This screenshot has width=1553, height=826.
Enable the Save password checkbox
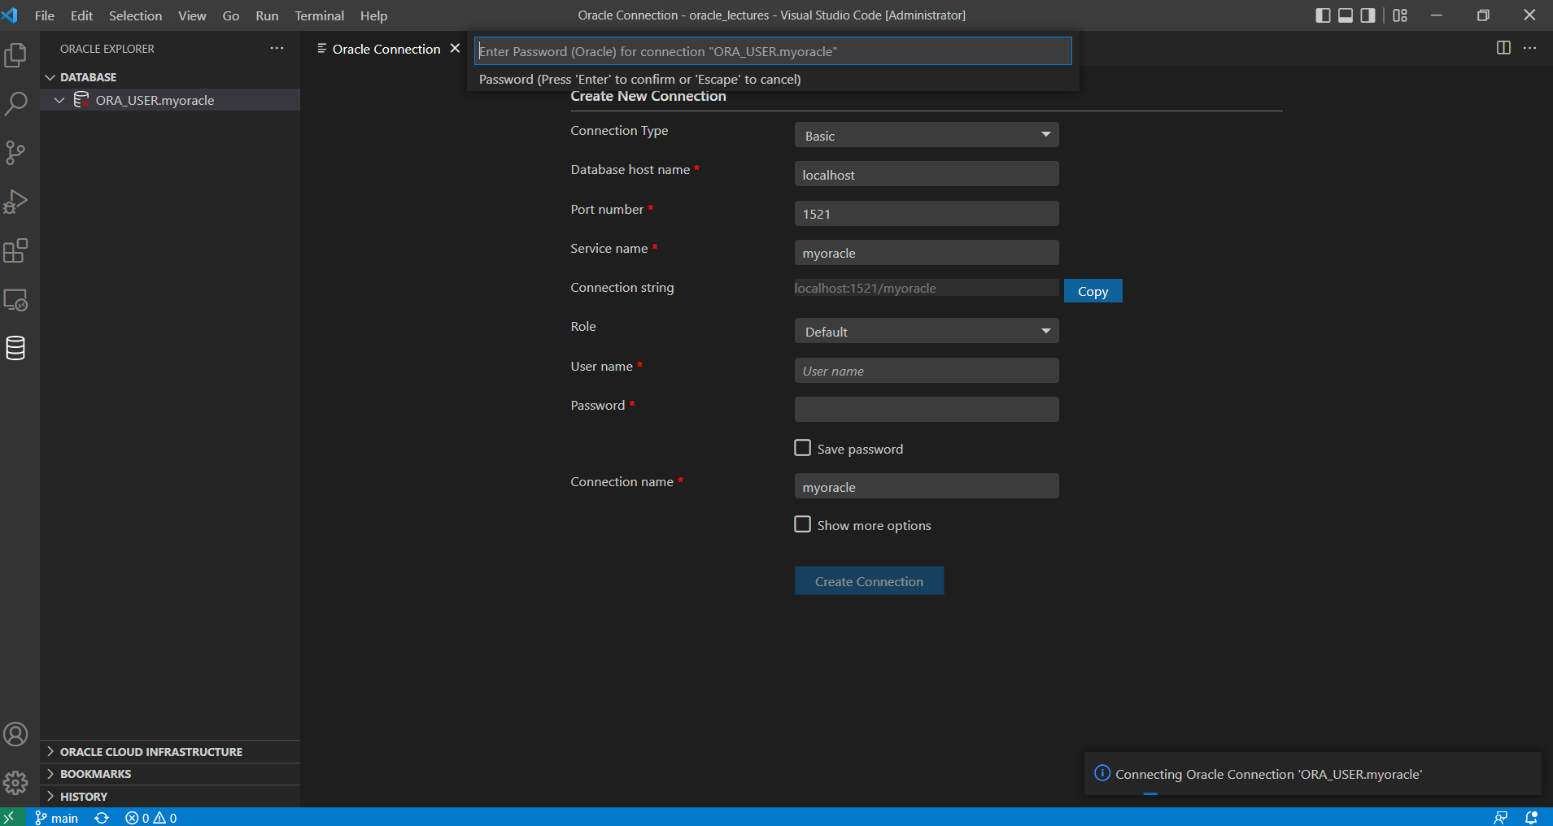coord(803,448)
